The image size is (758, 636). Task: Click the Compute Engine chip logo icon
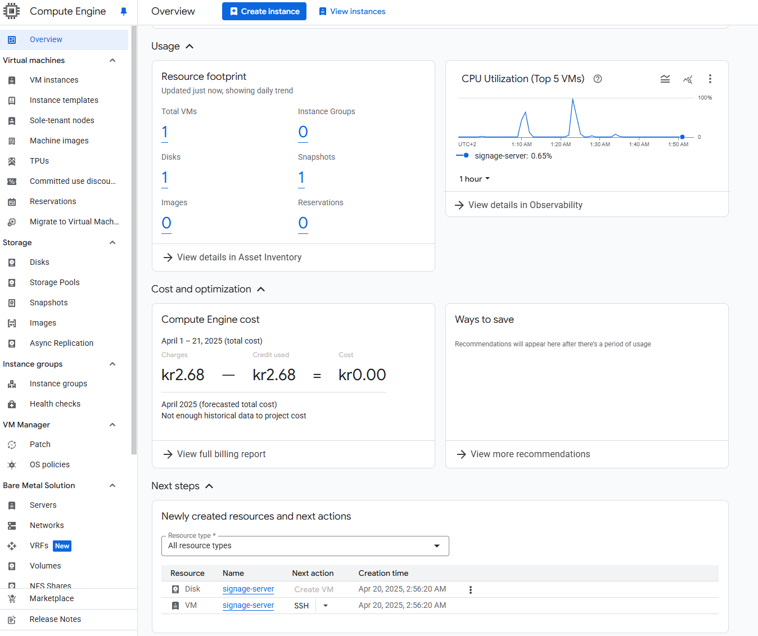[12, 11]
